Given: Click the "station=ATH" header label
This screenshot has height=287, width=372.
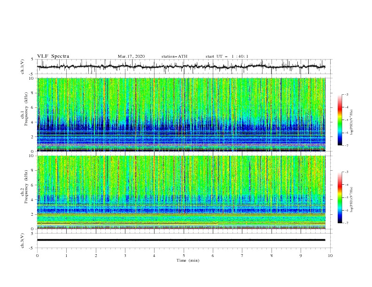Looking at the screenshot, I should [174, 56].
